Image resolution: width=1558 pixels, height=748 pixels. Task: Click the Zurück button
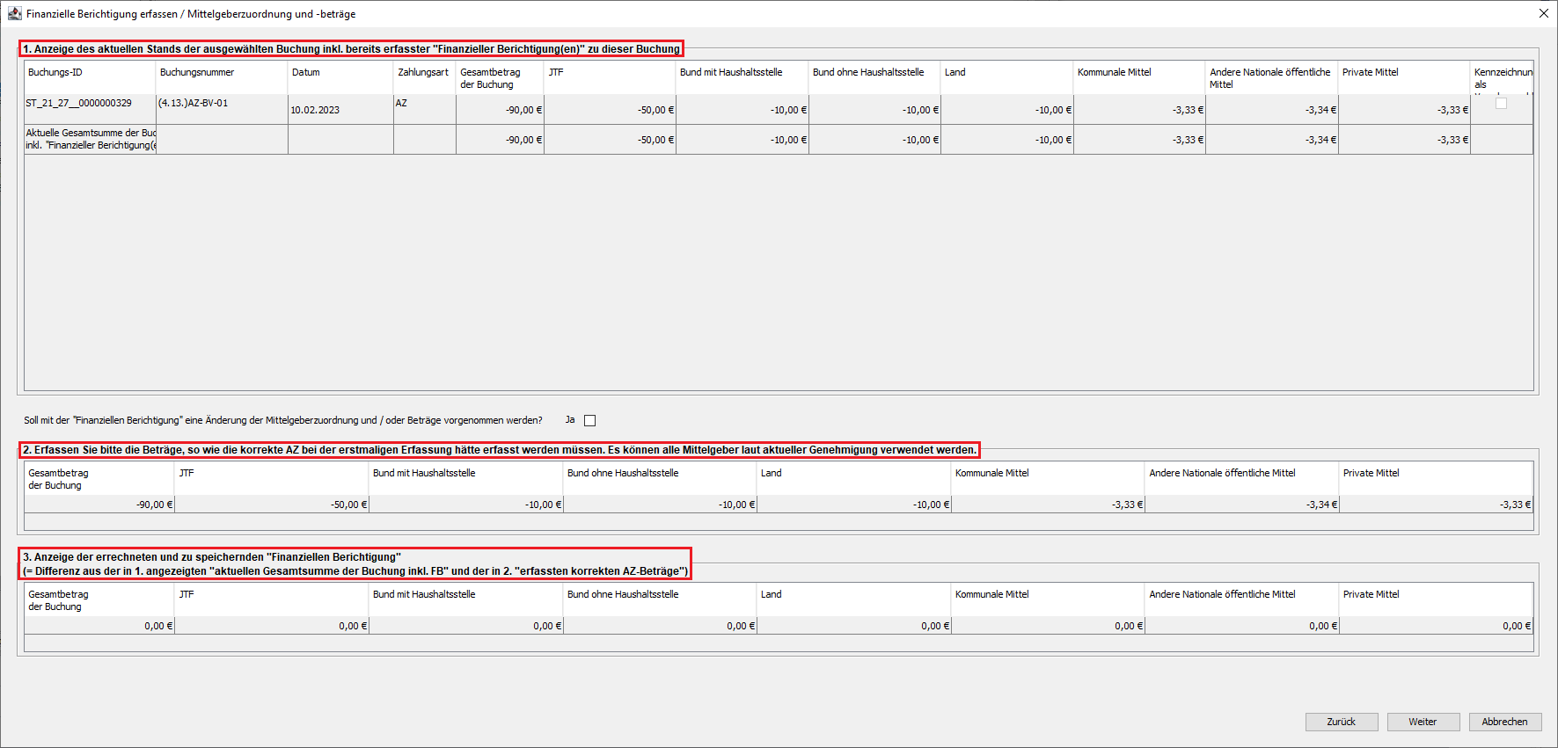click(1342, 722)
